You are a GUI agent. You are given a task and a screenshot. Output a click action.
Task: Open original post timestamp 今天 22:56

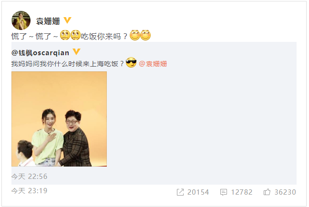pyautogui.click(x=29, y=177)
